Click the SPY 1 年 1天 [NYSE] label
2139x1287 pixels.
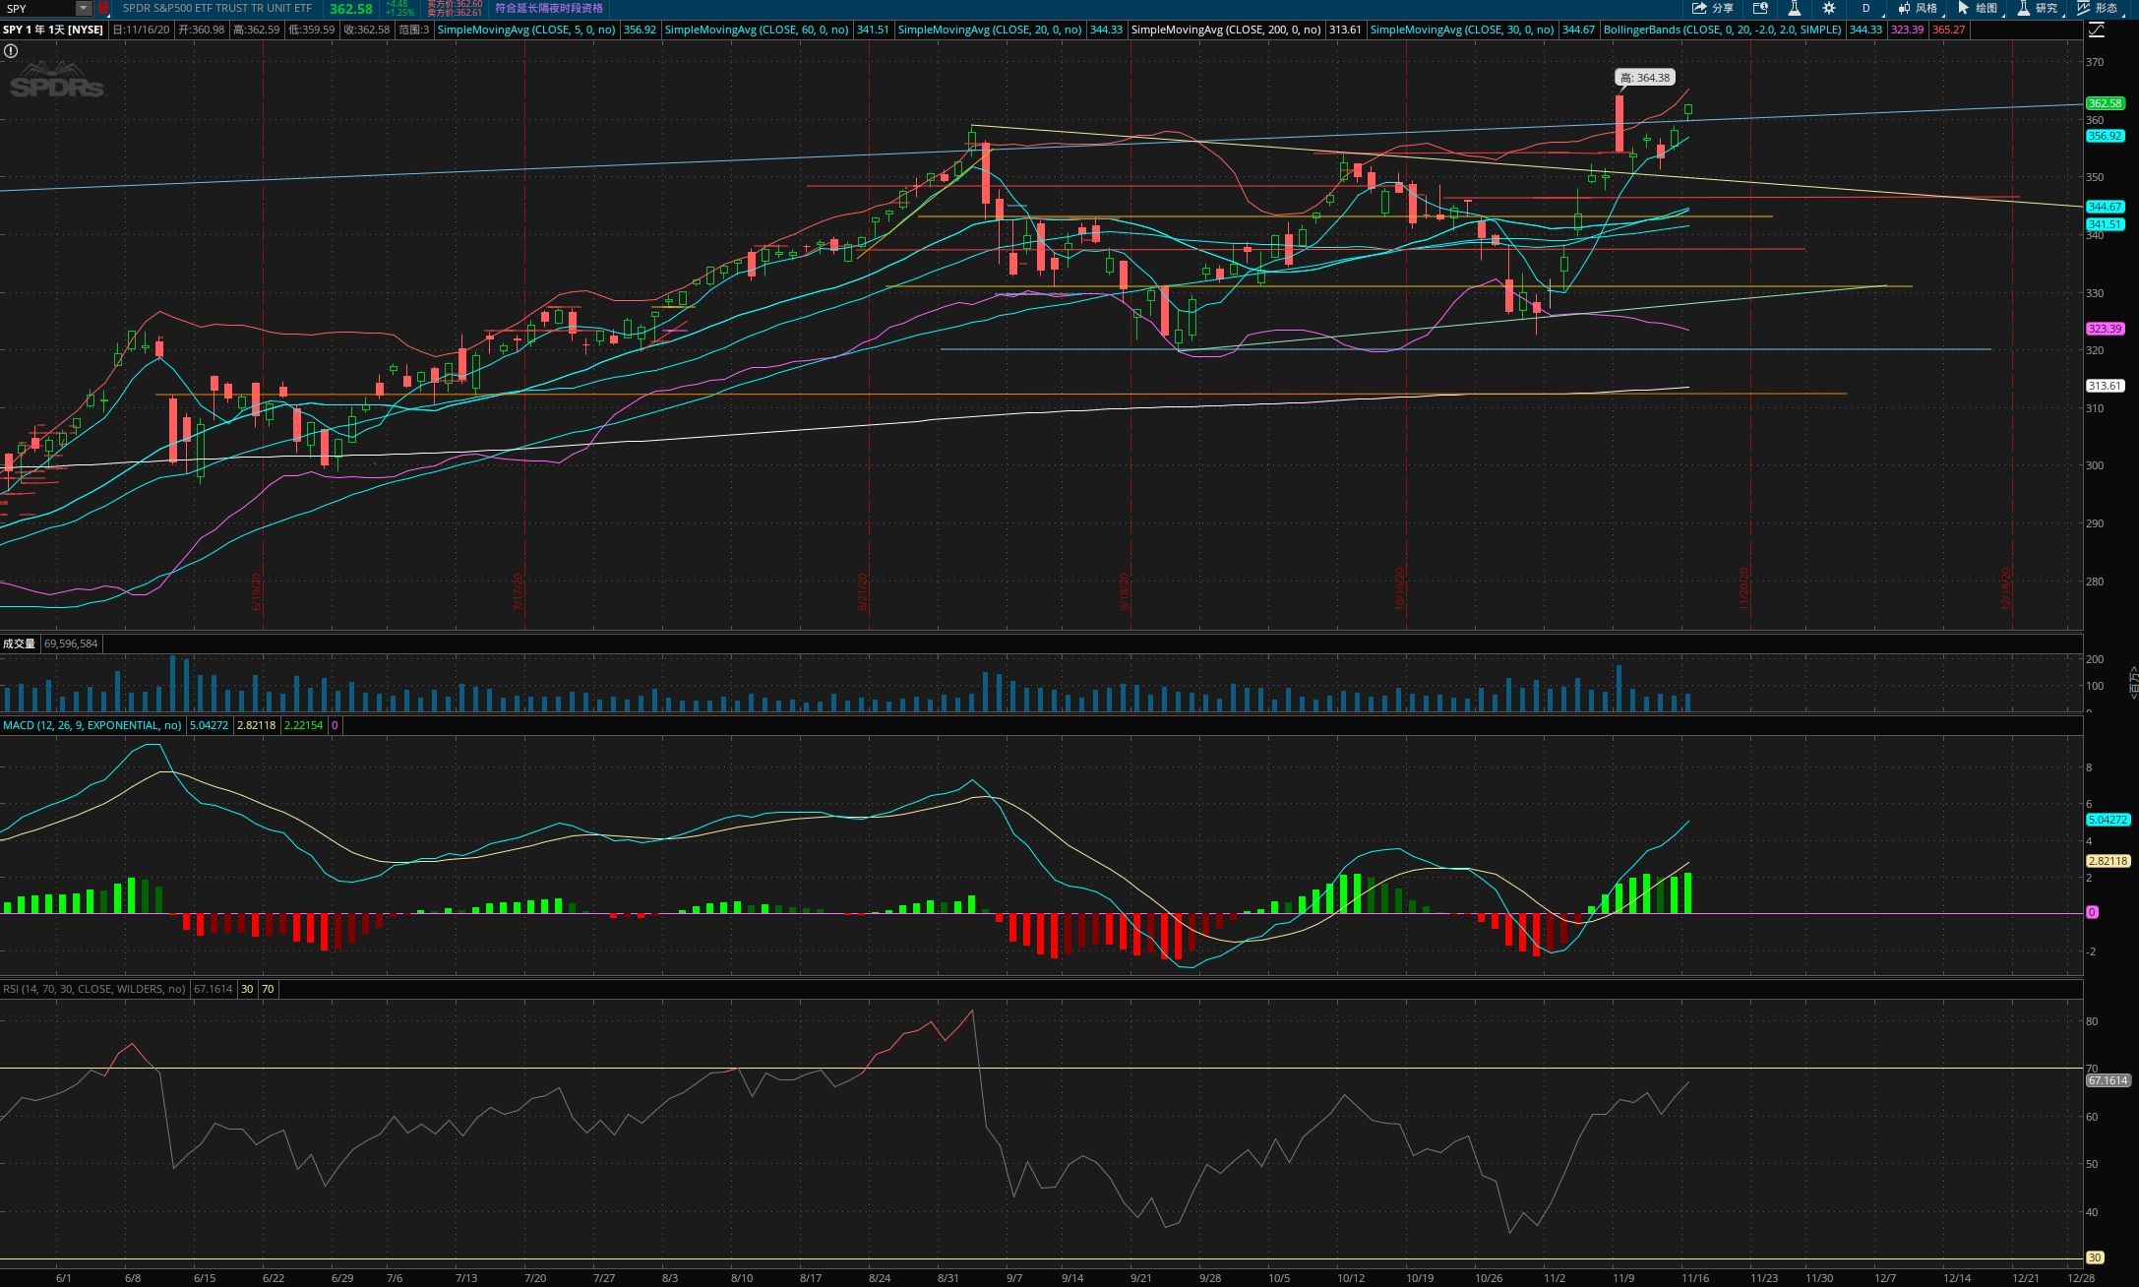click(x=53, y=30)
